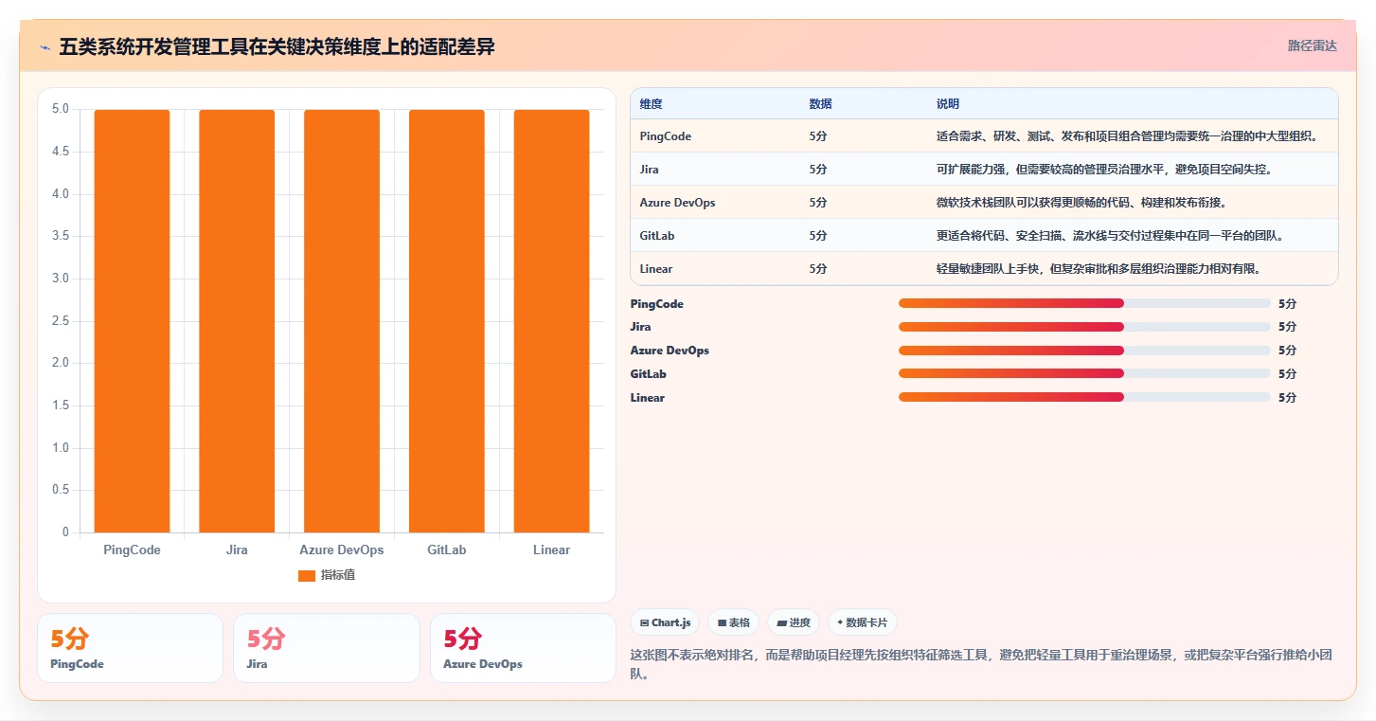1376x721 pixels.
Task: Click the 数据卡片 tag chip
Action: (x=863, y=622)
